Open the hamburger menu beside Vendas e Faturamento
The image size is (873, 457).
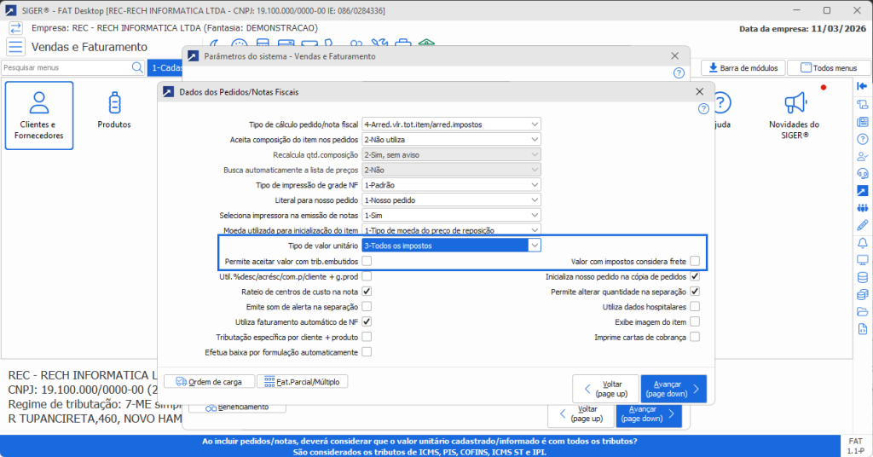pos(15,47)
